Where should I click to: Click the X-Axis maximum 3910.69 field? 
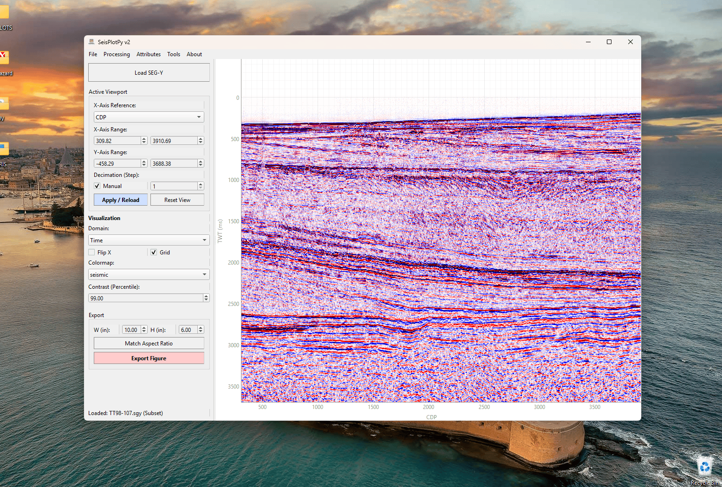tap(174, 141)
